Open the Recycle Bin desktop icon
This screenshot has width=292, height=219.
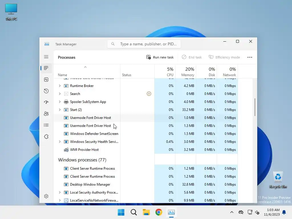pyautogui.click(x=278, y=180)
